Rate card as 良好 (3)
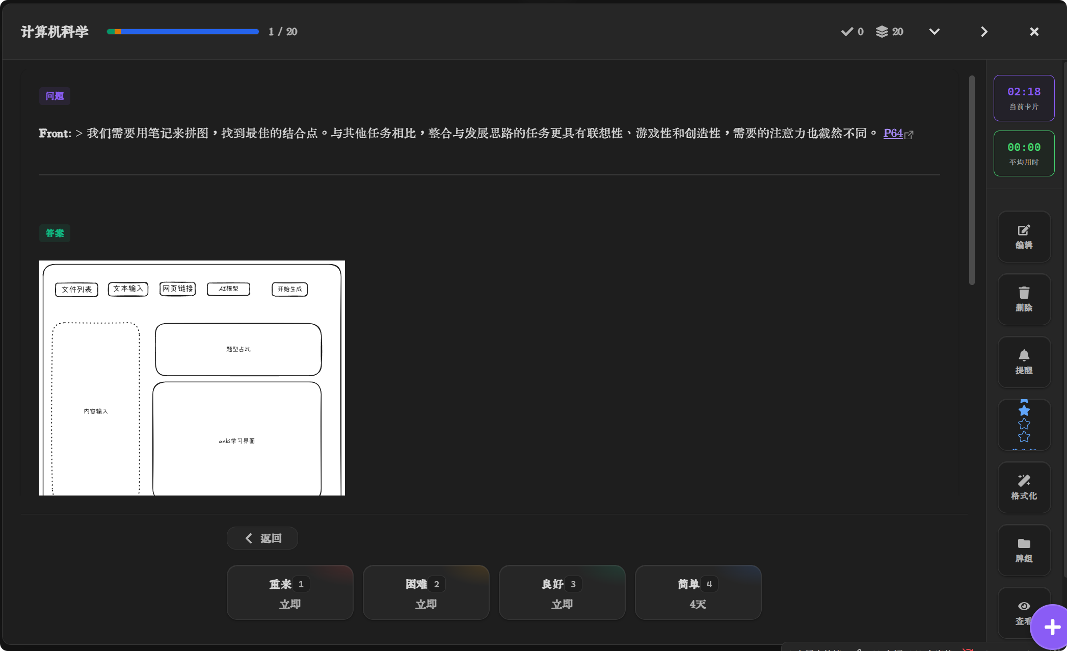Image resolution: width=1067 pixels, height=651 pixels. point(562,592)
